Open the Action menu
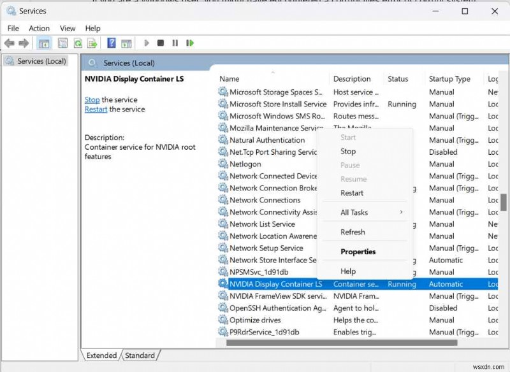This screenshot has height=372, width=510. [39, 28]
